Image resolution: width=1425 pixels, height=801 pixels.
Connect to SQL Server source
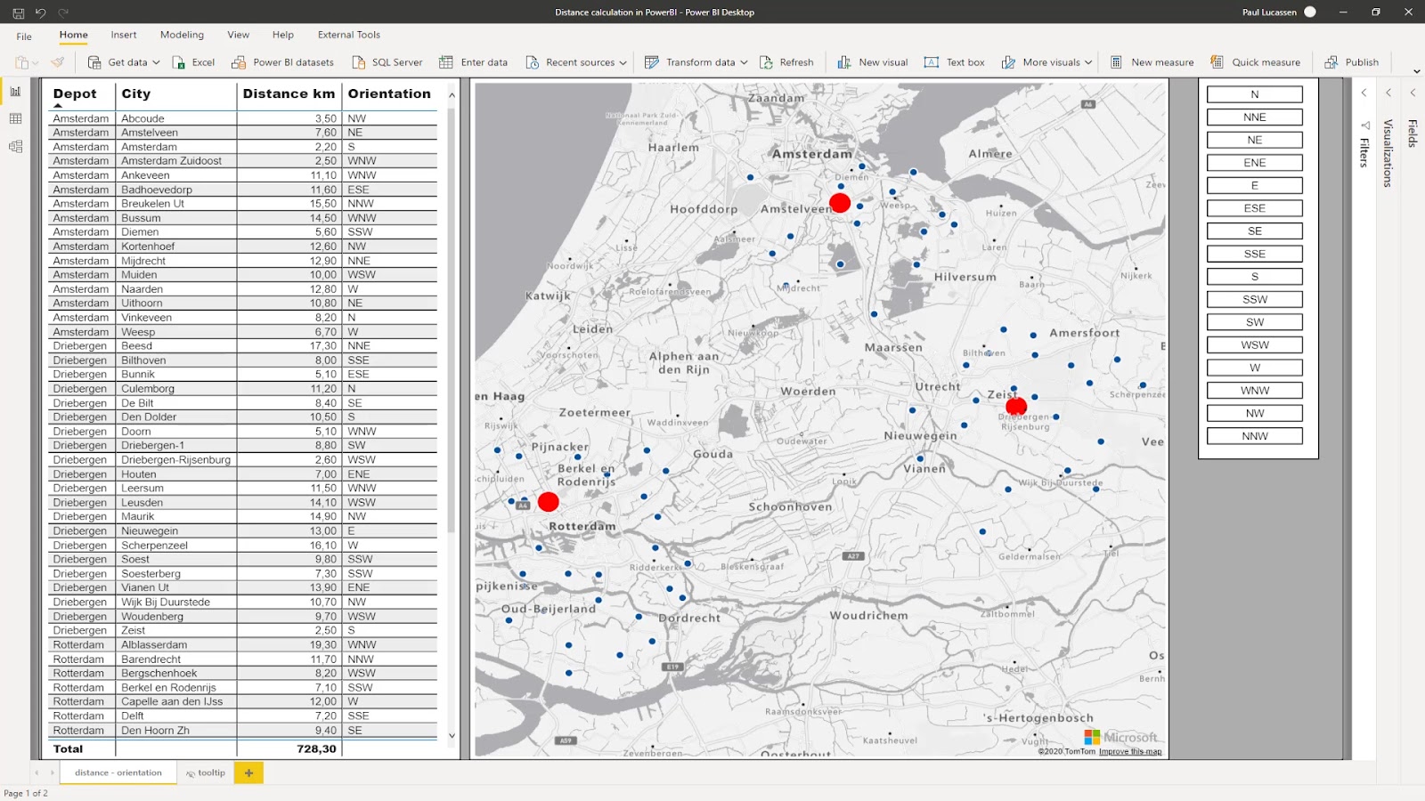387,62
